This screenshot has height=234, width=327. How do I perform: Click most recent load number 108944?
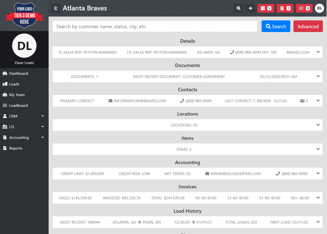click(80, 222)
